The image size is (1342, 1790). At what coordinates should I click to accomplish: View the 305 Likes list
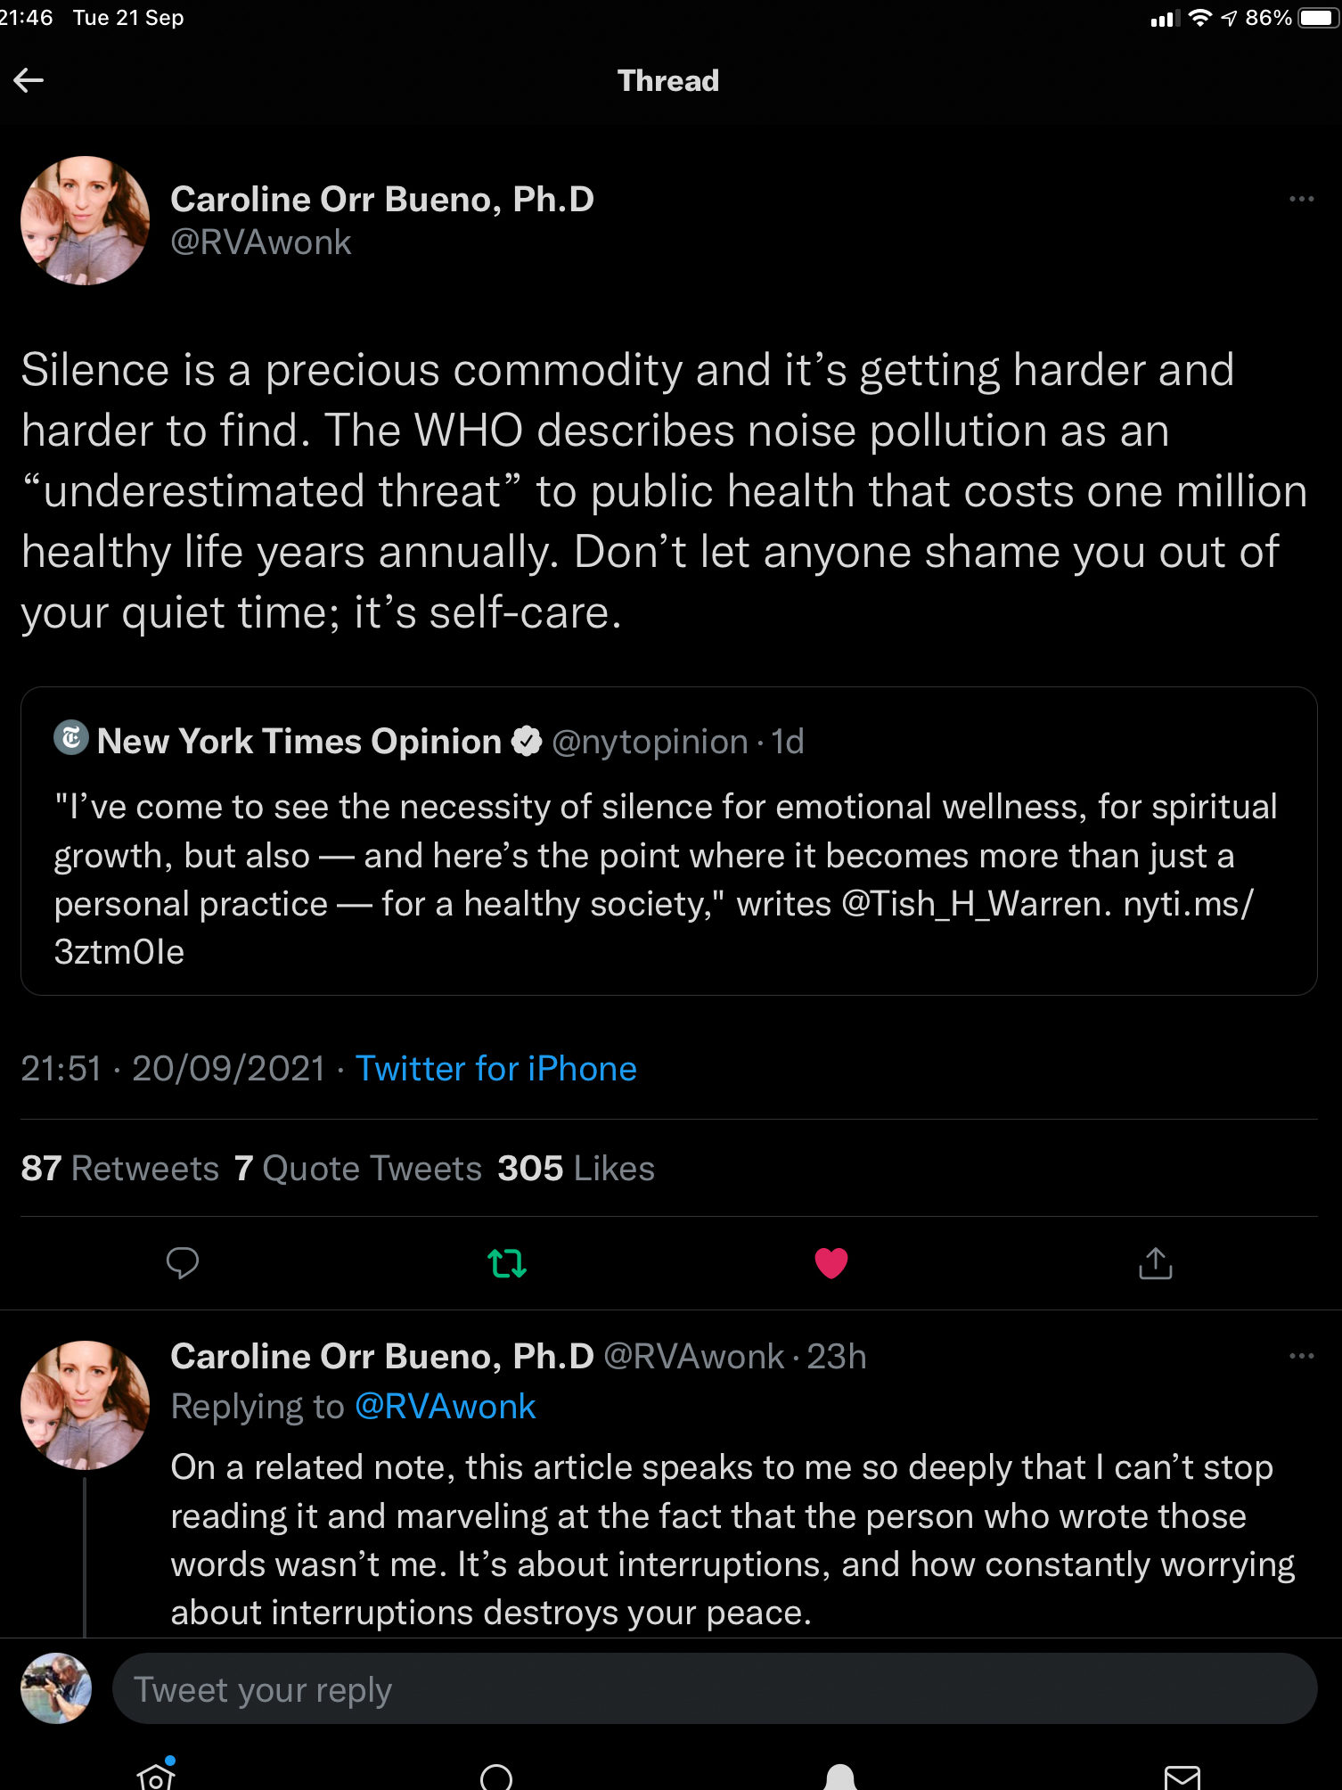[x=576, y=1168]
